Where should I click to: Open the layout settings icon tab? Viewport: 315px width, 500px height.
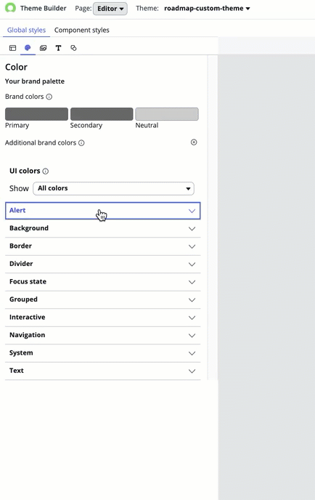tap(13, 48)
